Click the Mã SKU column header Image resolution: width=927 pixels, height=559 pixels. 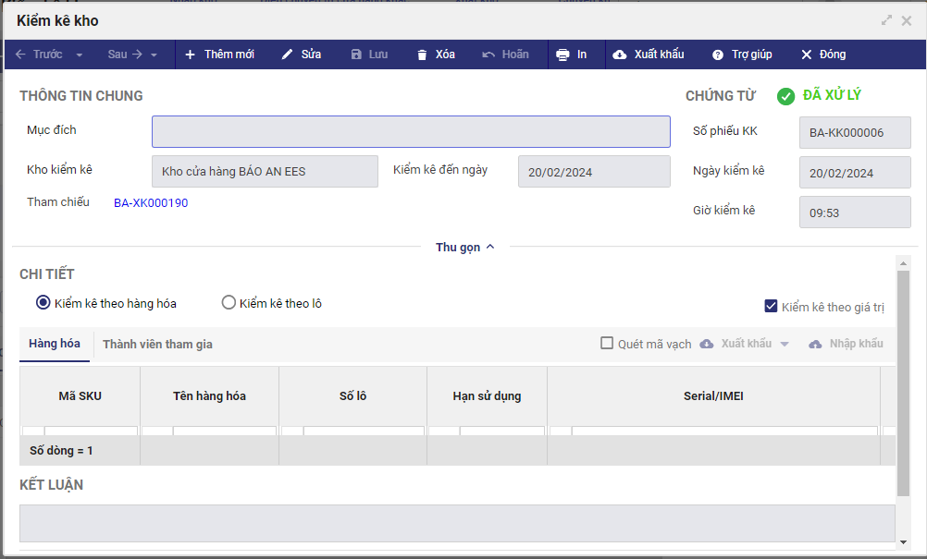(x=80, y=396)
